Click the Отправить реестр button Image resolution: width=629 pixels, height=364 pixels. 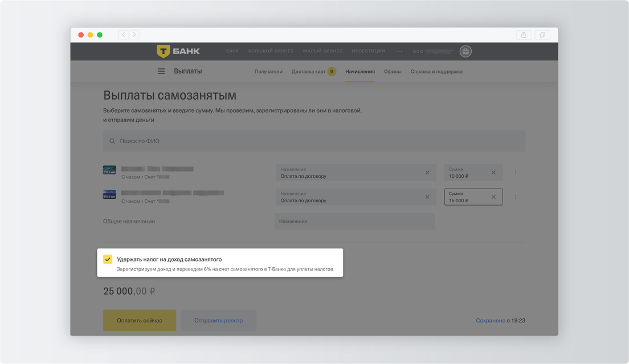coord(218,321)
